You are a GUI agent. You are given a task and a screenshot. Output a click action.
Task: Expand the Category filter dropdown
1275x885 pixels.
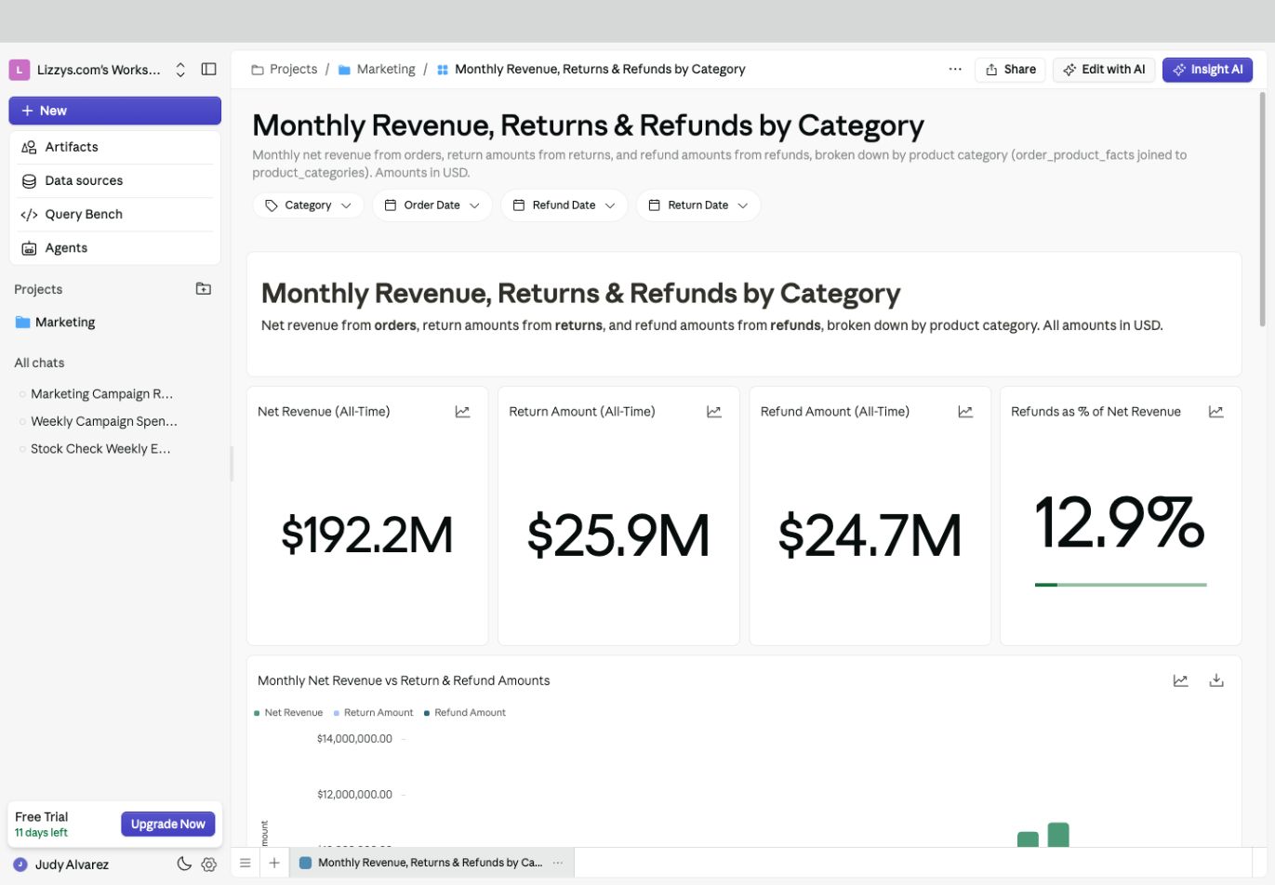(308, 205)
